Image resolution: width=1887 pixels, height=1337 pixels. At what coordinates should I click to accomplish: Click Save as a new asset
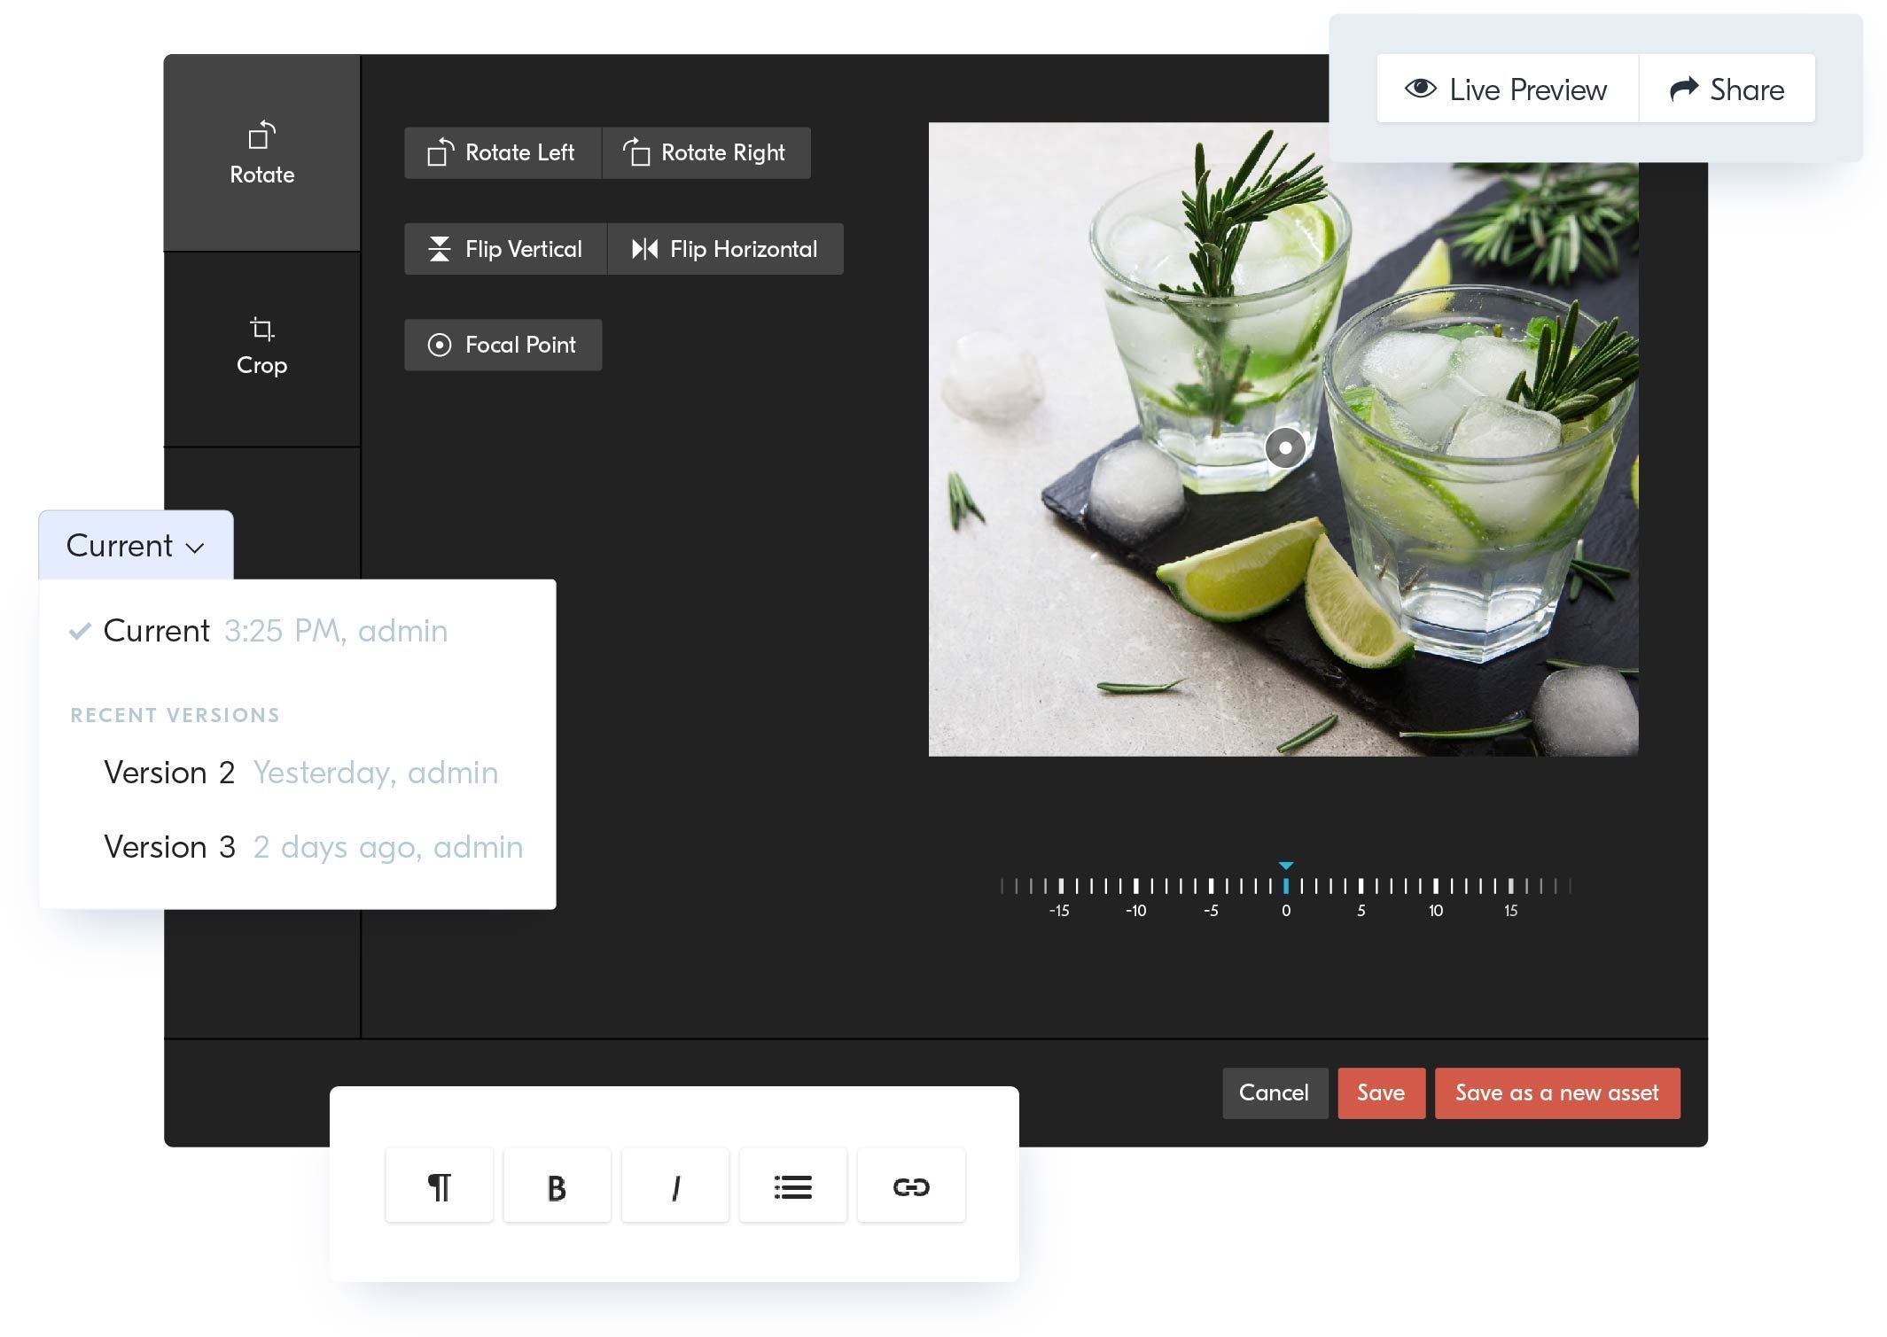1556,1092
